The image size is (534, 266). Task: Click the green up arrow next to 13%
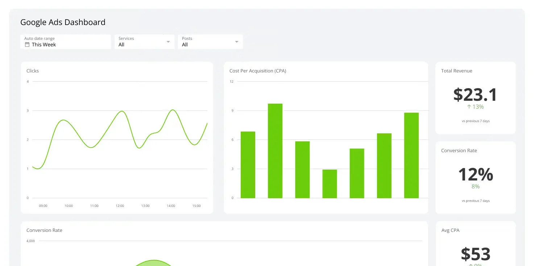pyautogui.click(x=469, y=107)
